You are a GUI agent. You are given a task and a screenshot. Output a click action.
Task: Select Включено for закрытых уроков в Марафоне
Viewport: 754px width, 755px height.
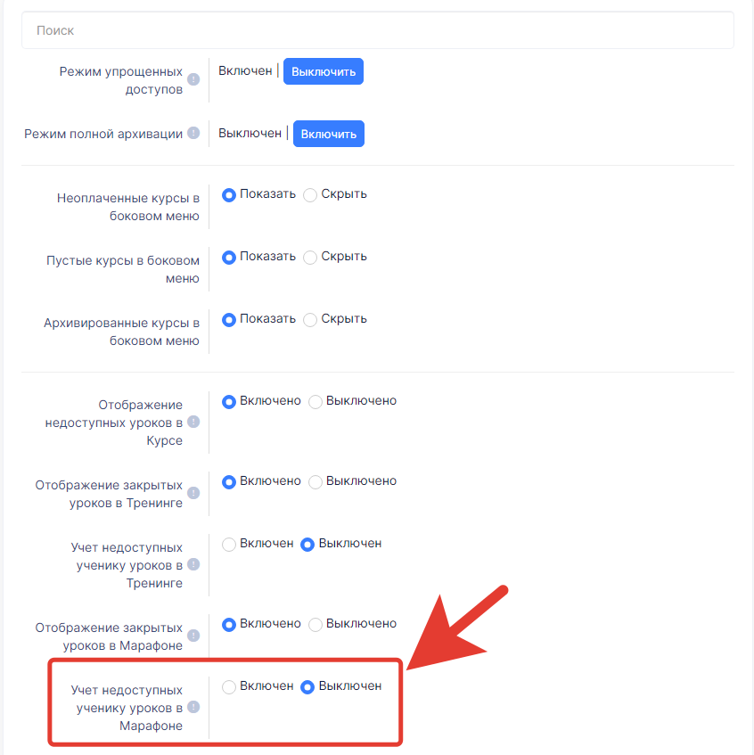(229, 625)
